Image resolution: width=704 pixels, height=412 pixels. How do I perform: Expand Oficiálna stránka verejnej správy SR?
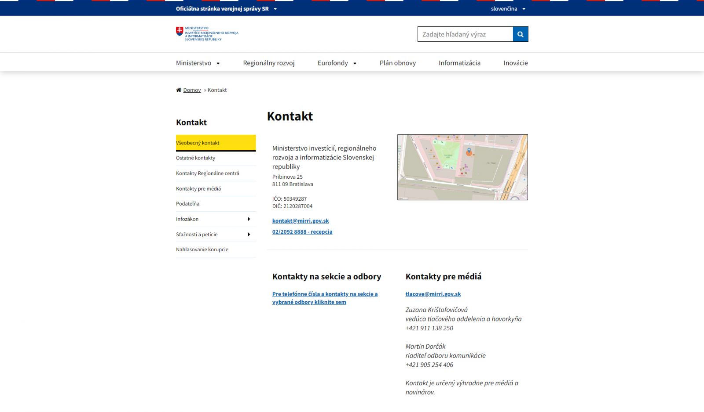click(x=226, y=9)
